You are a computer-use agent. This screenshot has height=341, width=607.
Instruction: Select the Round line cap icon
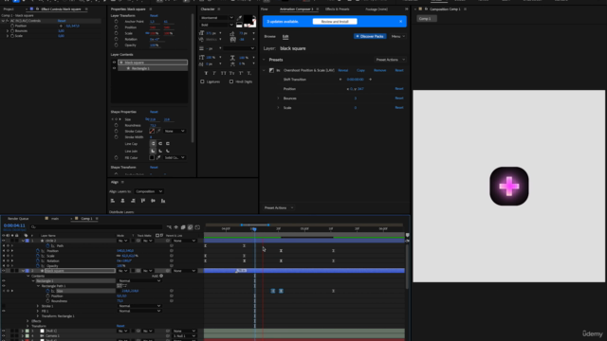pos(160,143)
